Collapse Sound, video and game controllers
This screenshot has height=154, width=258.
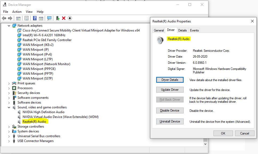coord(9,107)
